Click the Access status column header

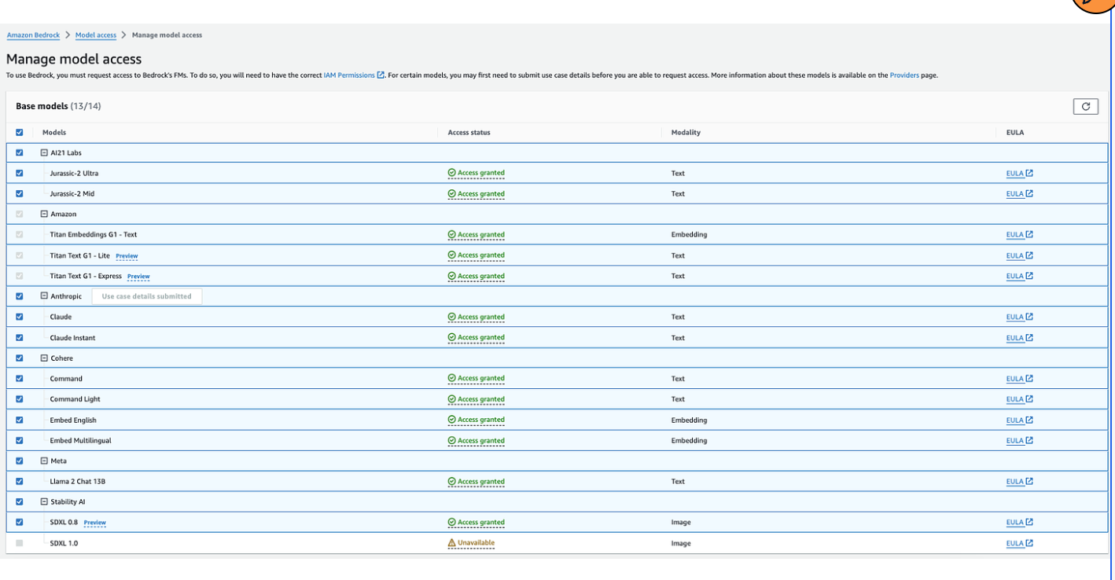469,132
